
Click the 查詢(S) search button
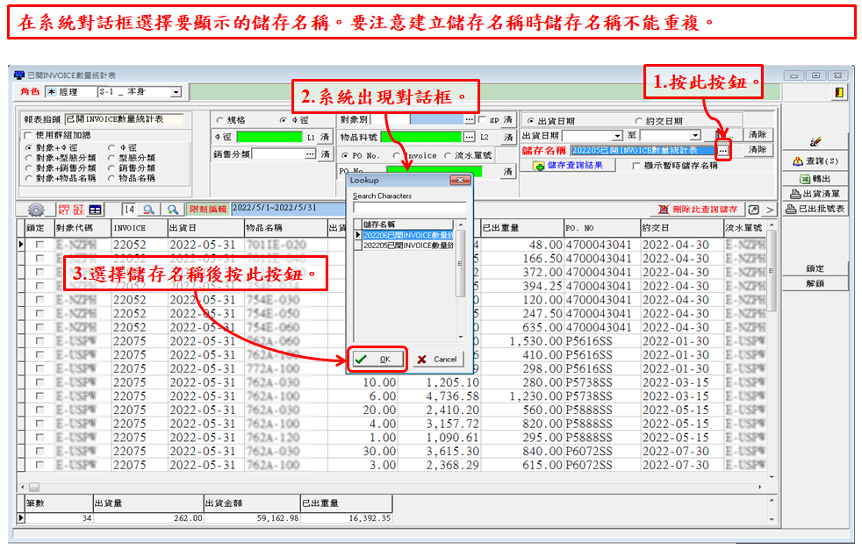click(815, 161)
